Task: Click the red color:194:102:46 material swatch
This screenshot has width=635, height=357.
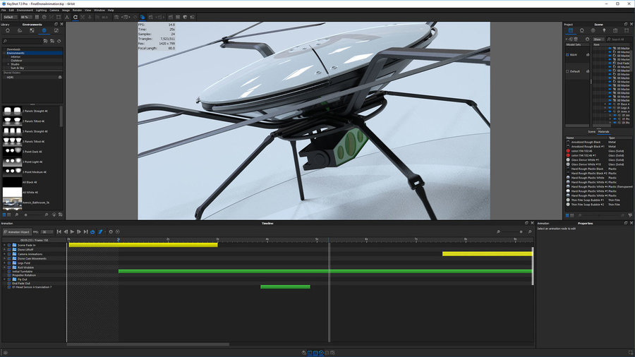Action: [x=568, y=151]
